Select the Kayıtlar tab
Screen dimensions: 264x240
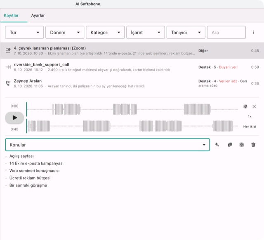pos(11,16)
